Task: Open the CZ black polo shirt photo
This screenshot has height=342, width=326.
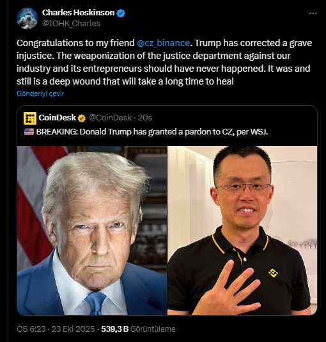Action: tap(242, 231)
